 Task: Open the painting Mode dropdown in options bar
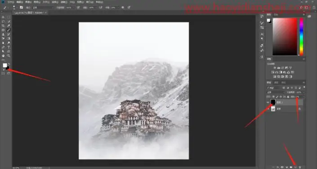point(43,8)
